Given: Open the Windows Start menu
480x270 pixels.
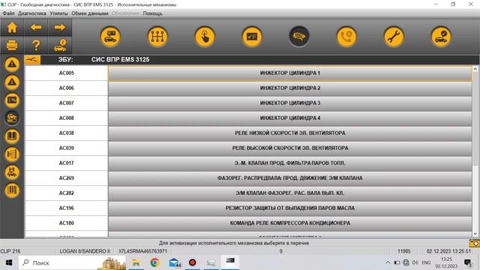Looking at the screenshot, I should pos(9,262).
